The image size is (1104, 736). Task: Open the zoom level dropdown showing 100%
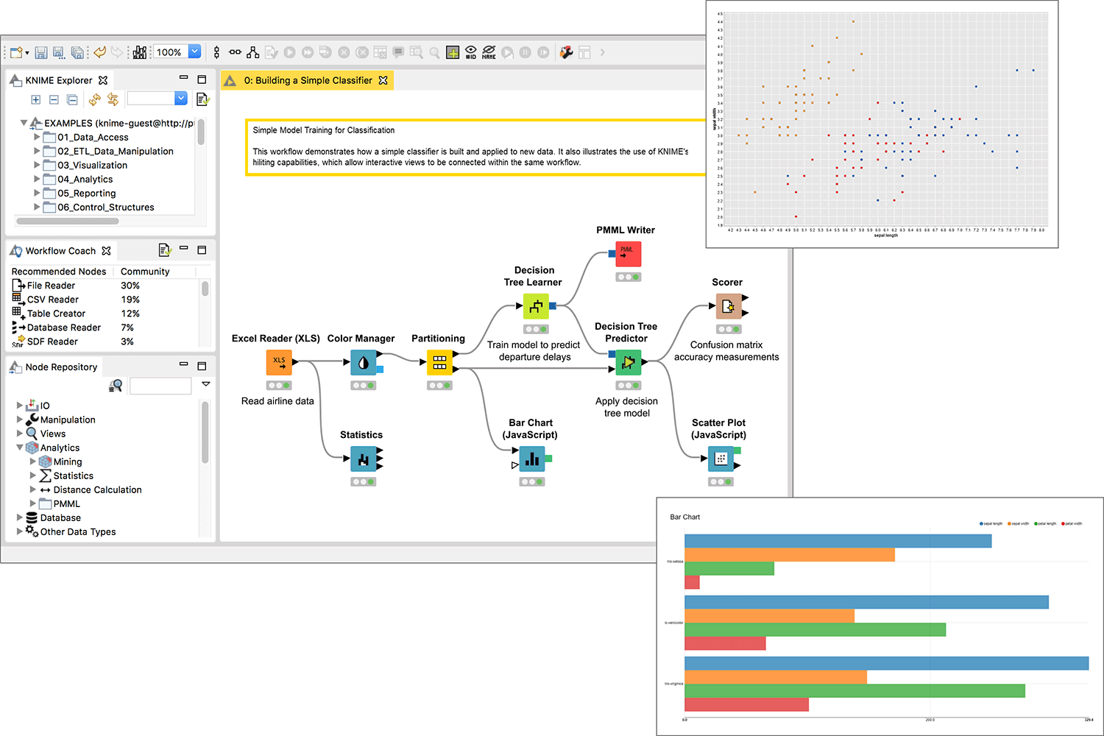click(x=194, y=52)
